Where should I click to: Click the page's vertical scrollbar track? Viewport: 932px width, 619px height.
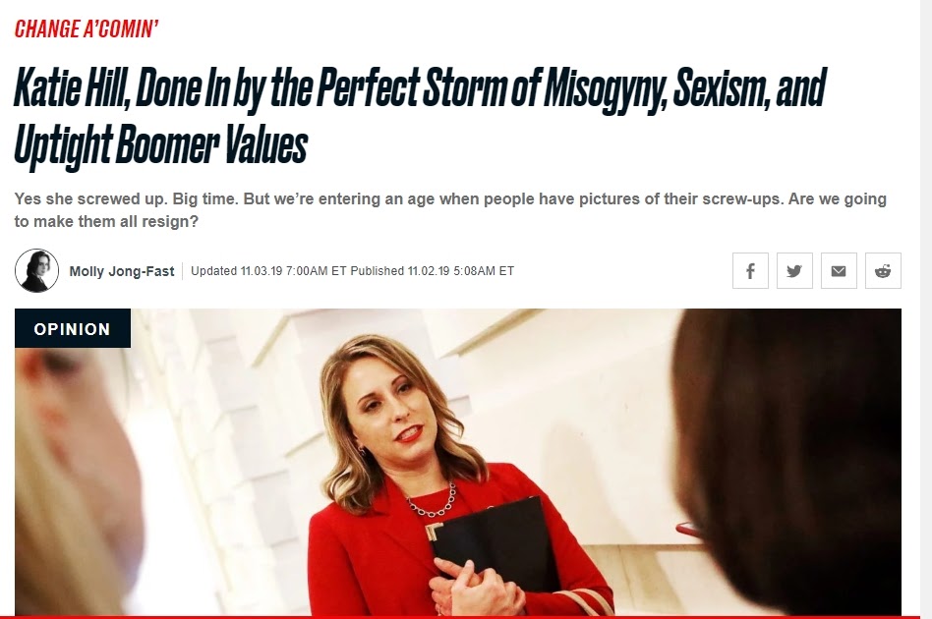pos(926,309)
